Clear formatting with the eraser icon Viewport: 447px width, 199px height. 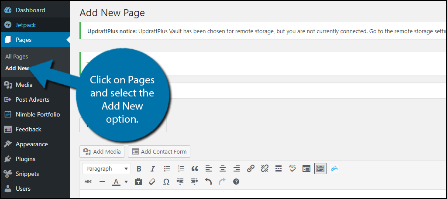[x=152, y=182]
